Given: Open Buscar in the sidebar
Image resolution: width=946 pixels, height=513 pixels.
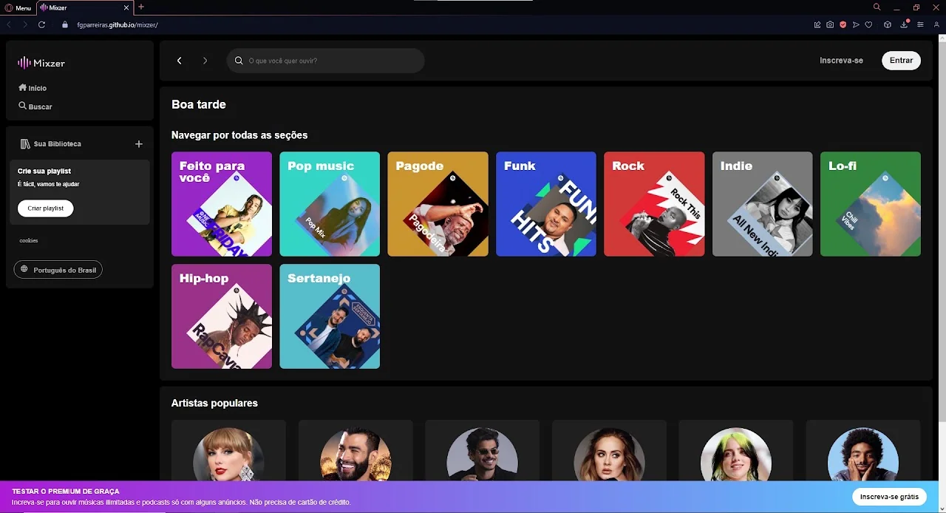Looking at the screenshot, I should point(35,106).
